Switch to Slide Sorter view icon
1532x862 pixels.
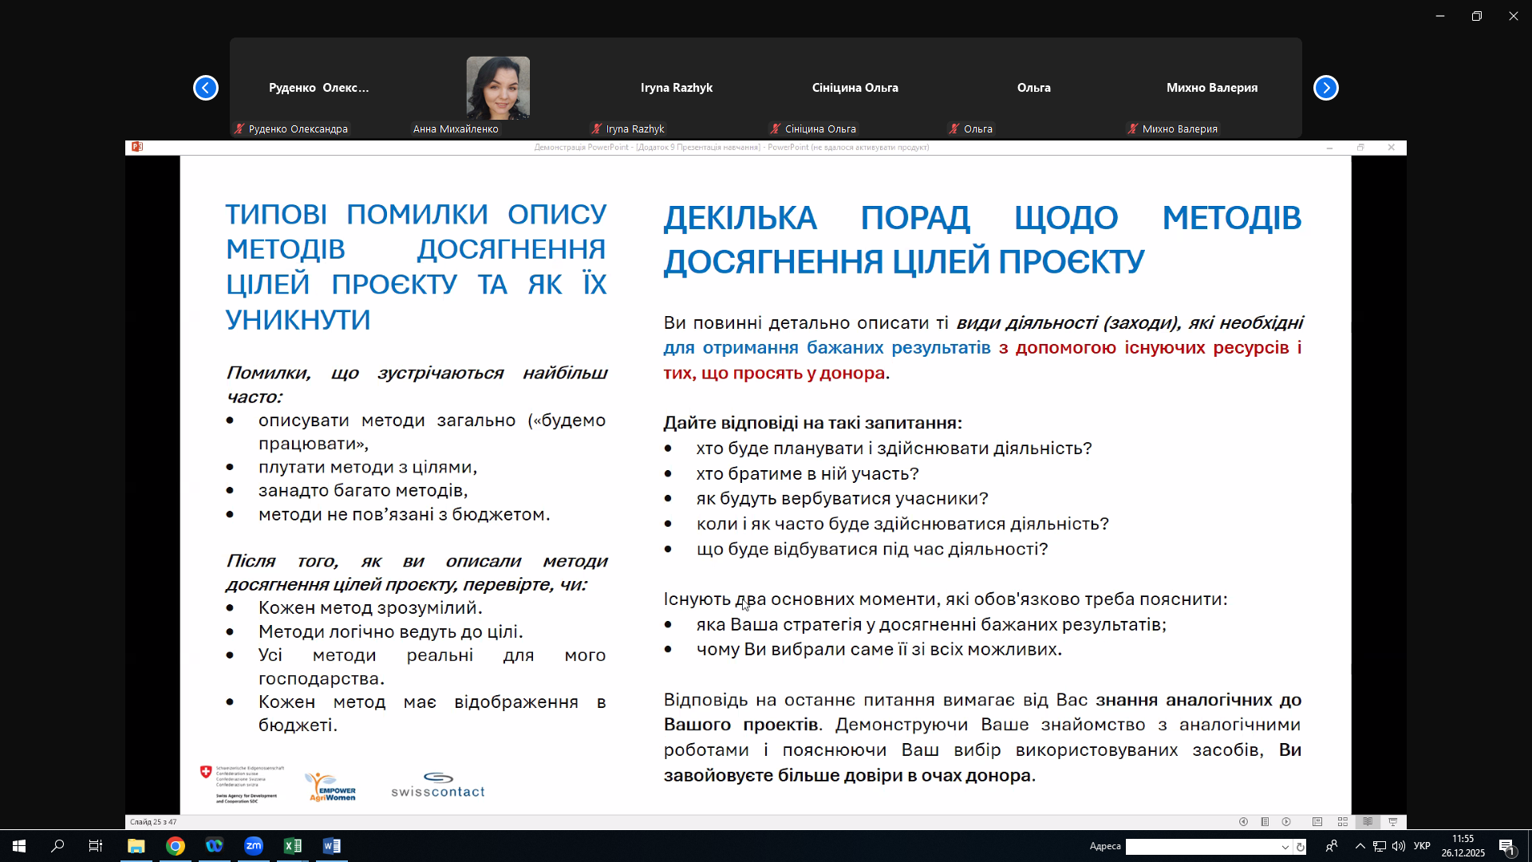(x=1343, y=822)
